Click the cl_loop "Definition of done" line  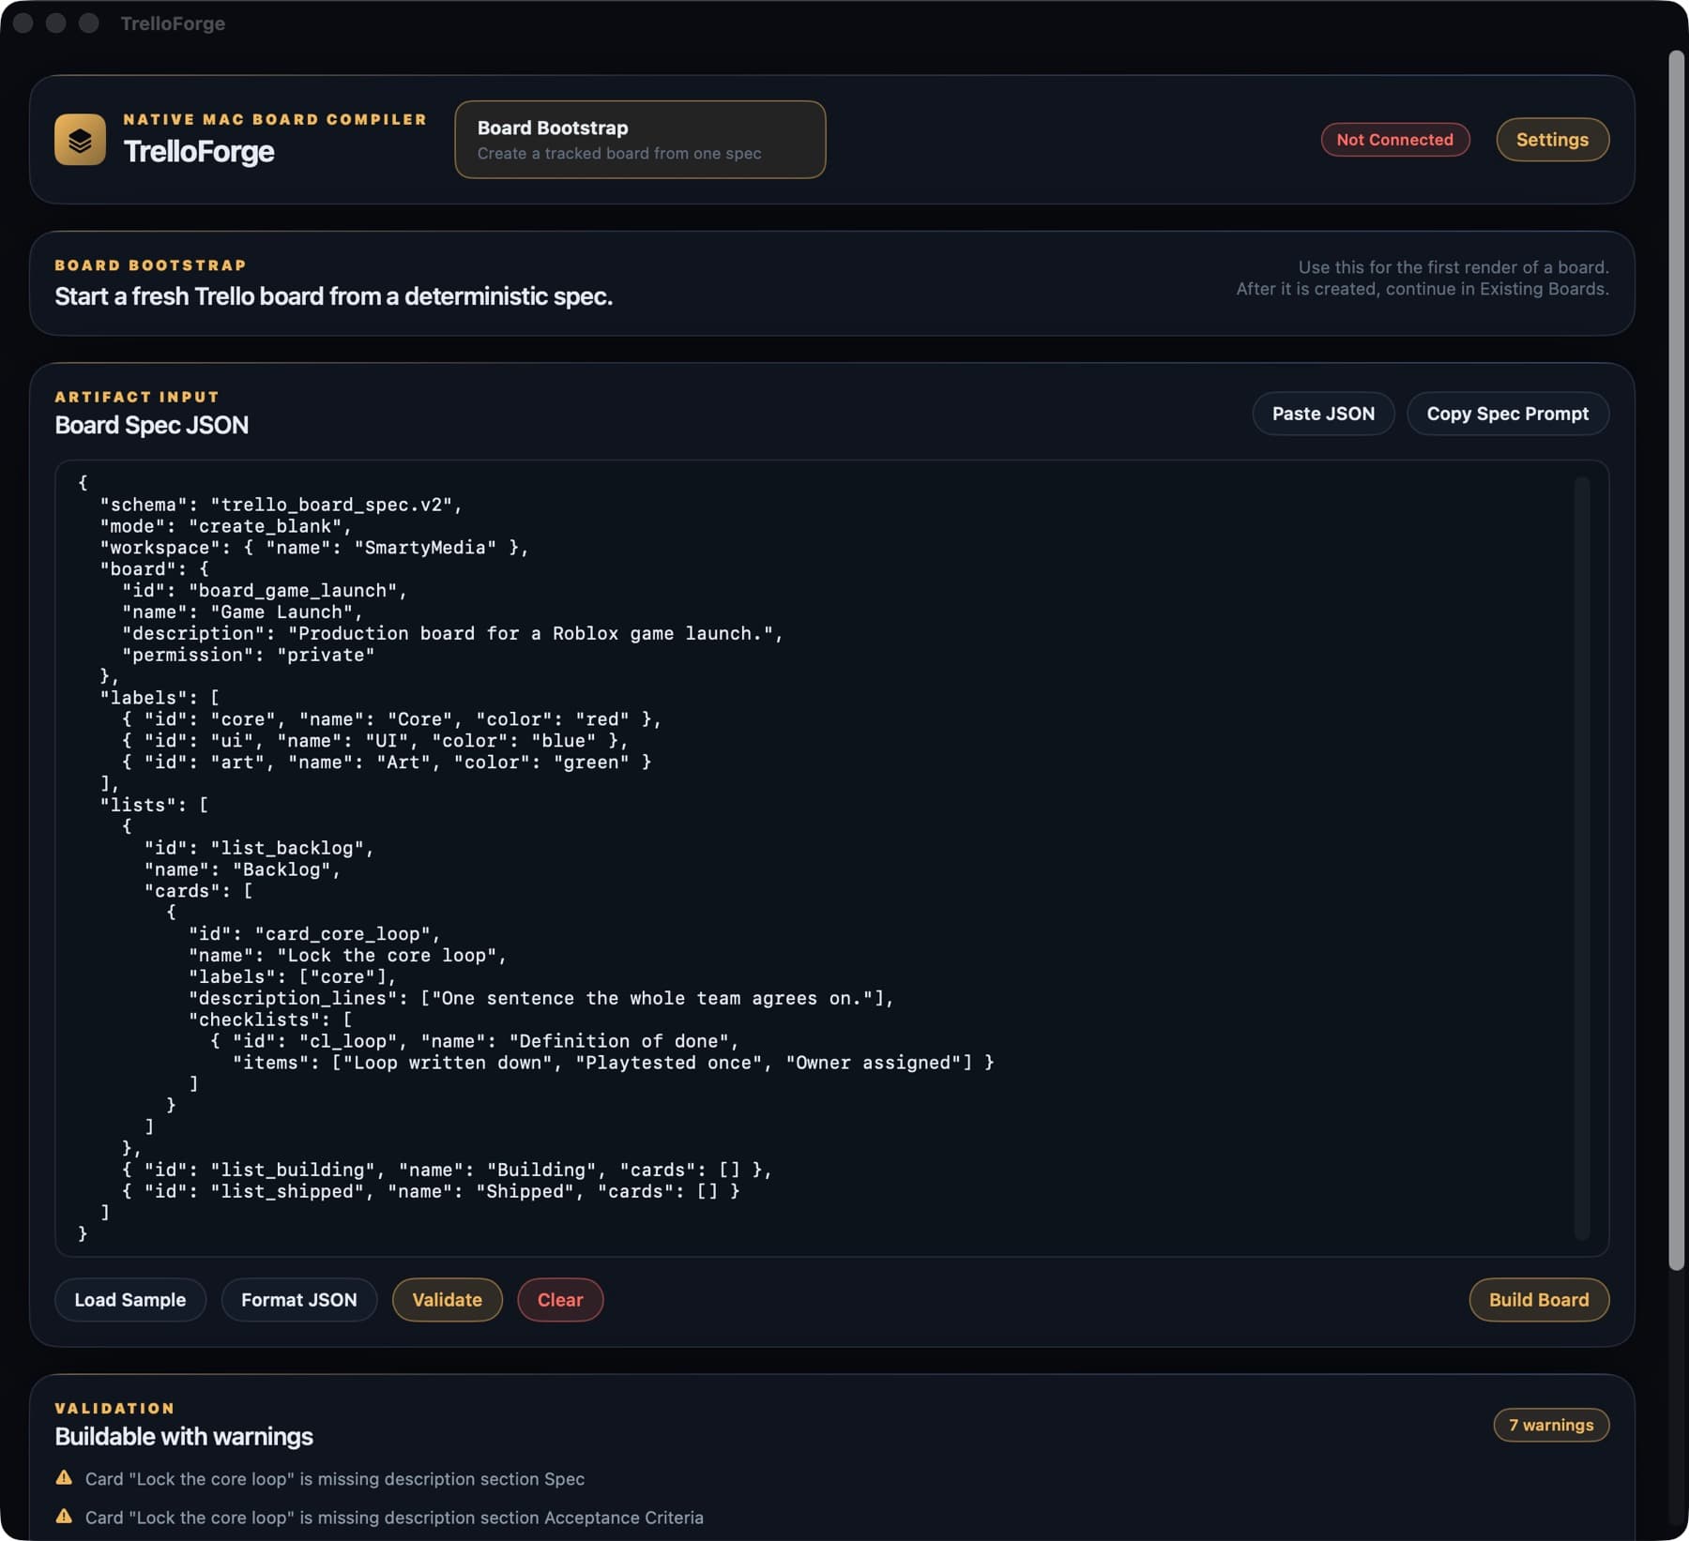[475, 1042]
